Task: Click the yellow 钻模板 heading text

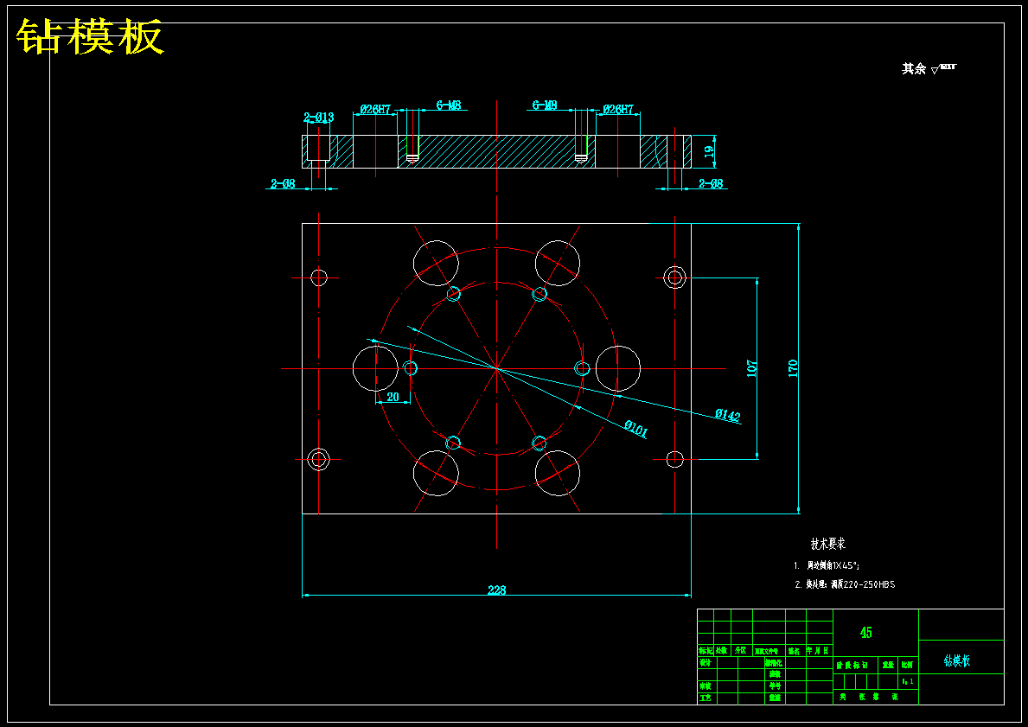Action: 90,36
